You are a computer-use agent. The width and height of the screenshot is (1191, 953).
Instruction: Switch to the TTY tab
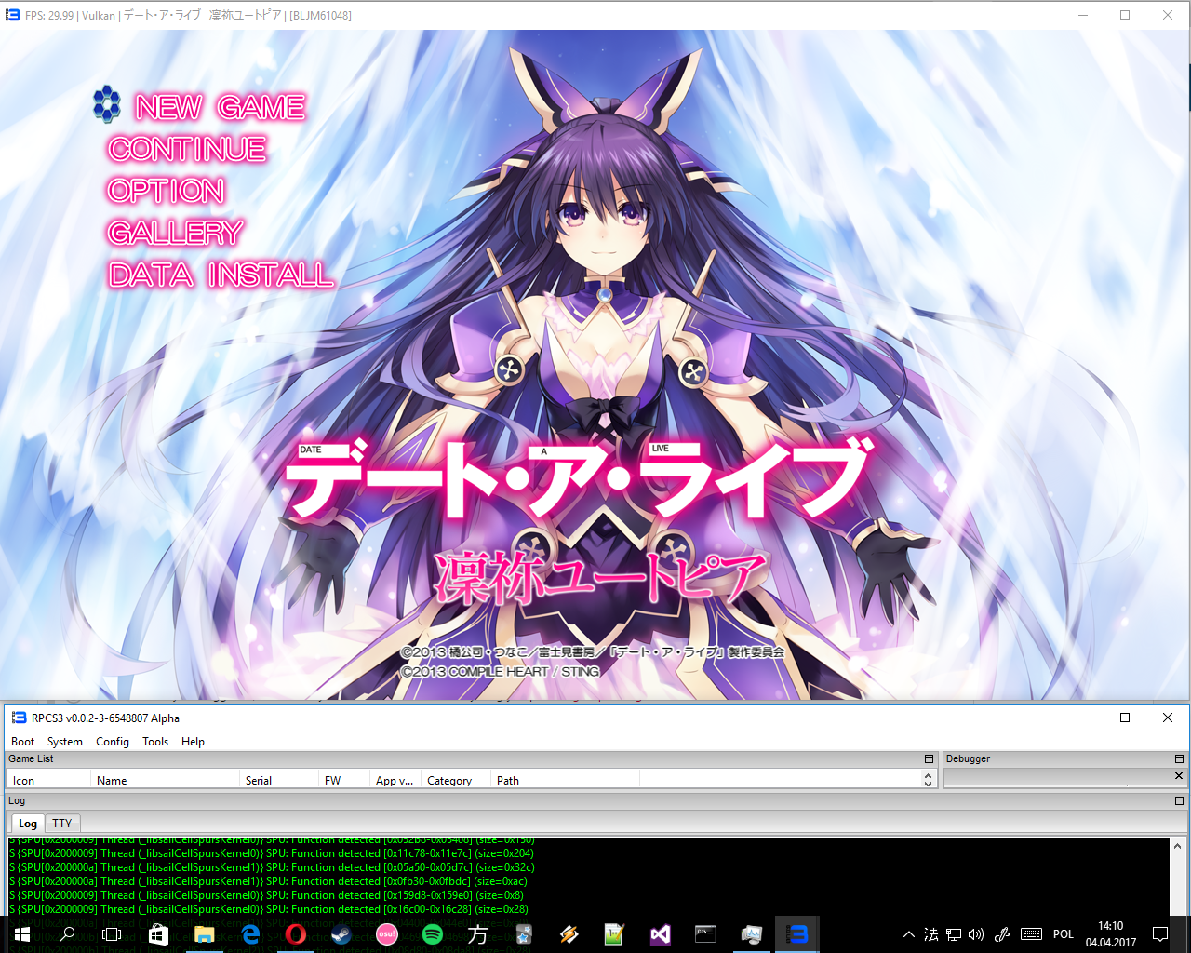[62, 824]
